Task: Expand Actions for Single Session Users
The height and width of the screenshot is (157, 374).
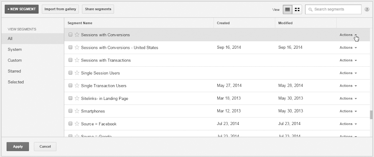Action: [348, 73]
